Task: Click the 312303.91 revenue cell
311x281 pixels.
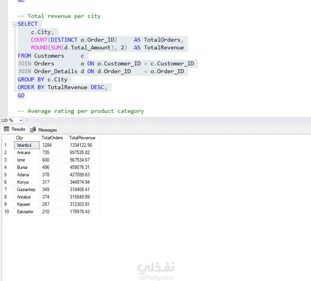Action: [x=83, y=204]
